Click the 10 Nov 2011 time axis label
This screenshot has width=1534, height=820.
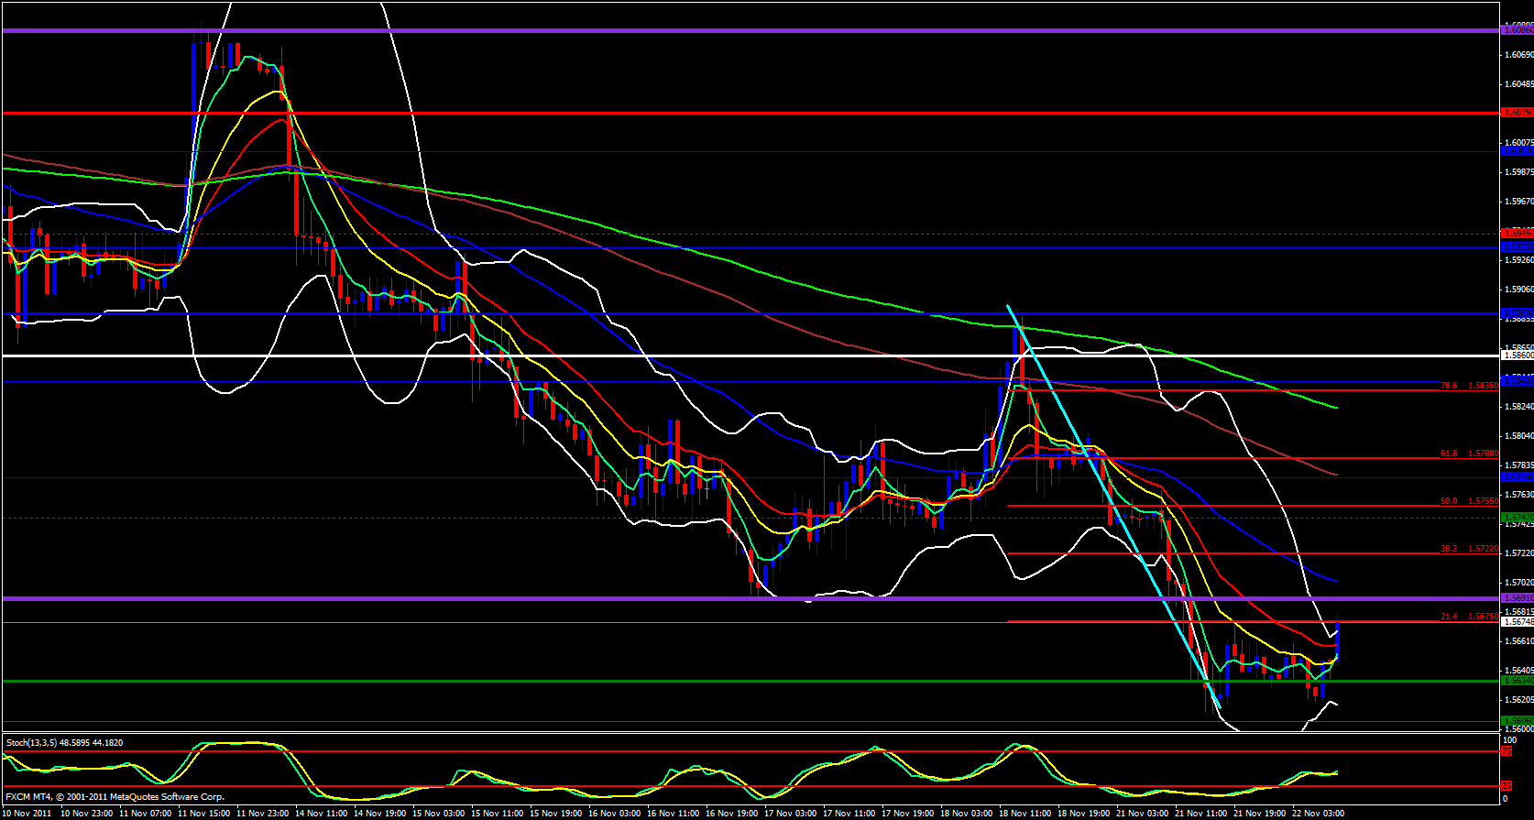click(26, 813)
